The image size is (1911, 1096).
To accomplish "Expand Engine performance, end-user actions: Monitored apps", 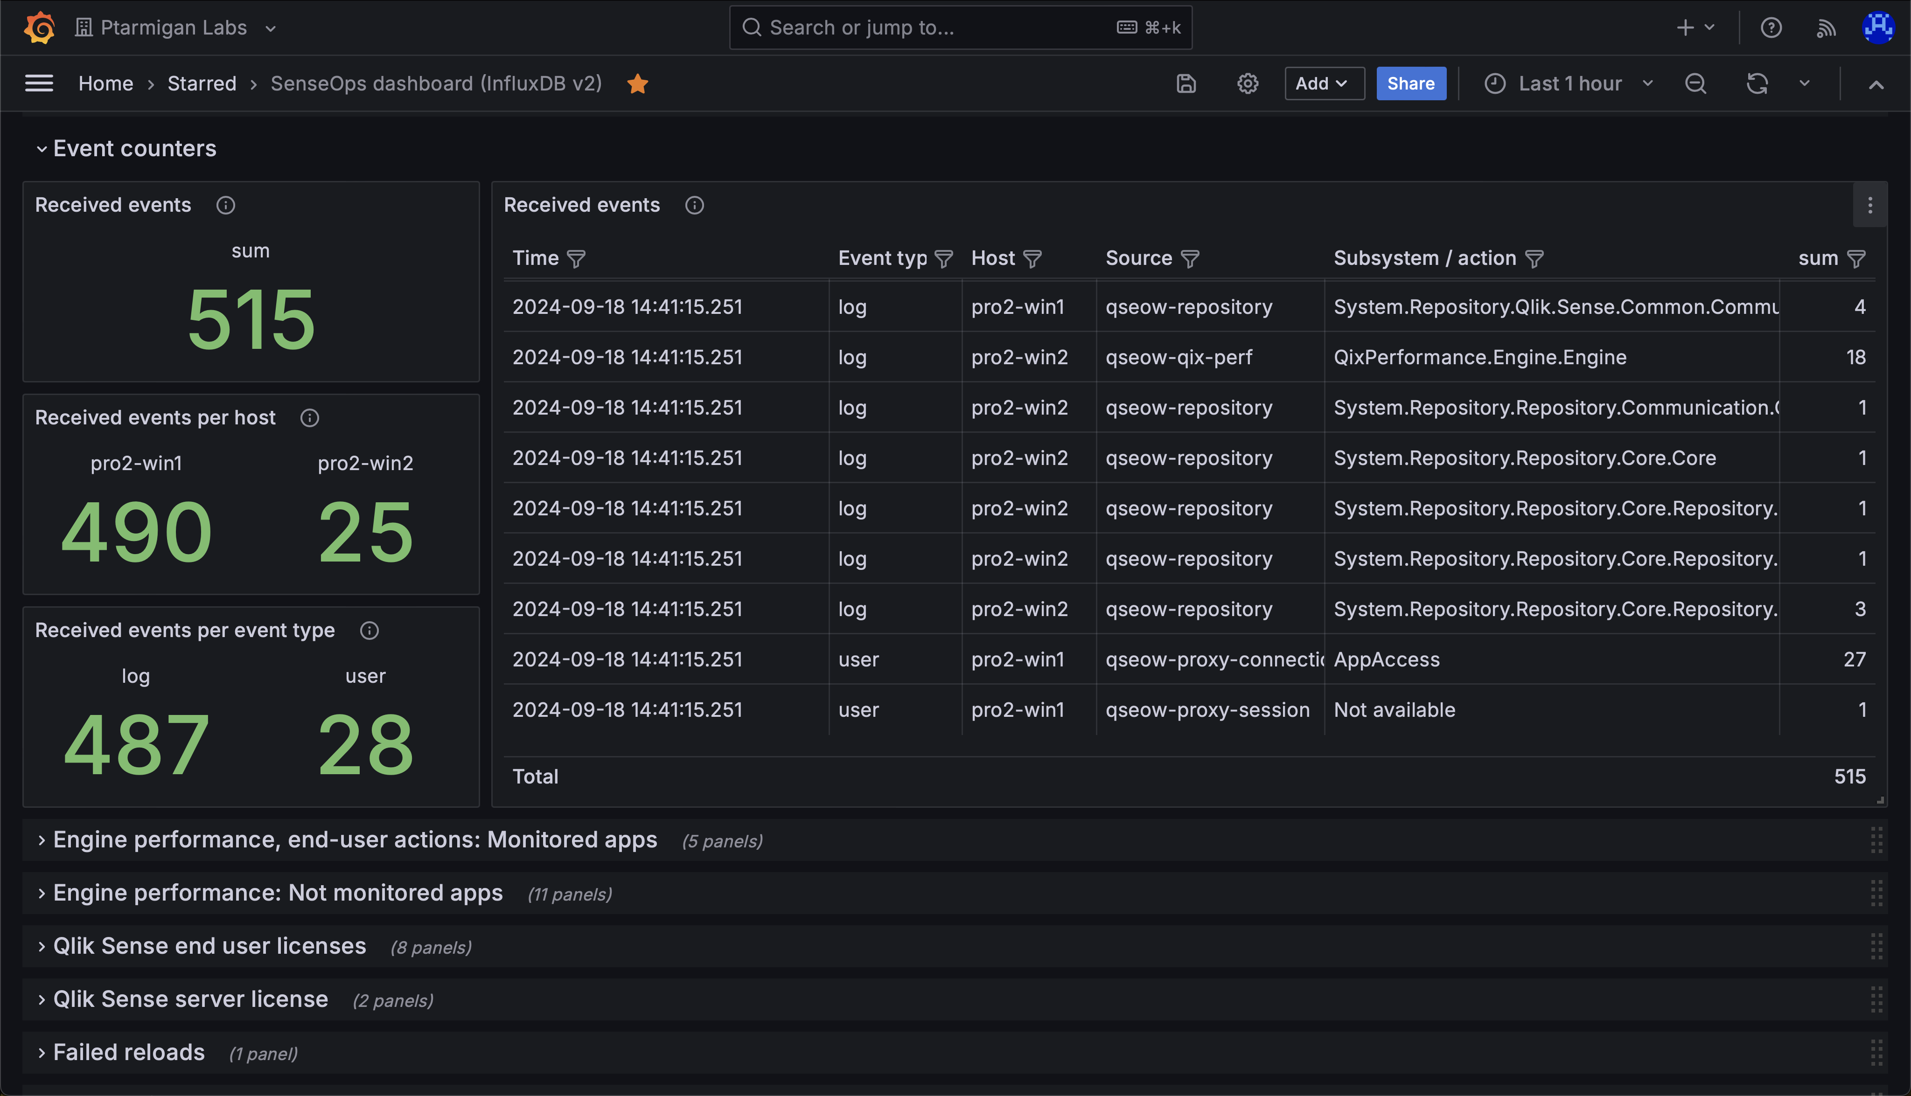I will pos(355,840).
